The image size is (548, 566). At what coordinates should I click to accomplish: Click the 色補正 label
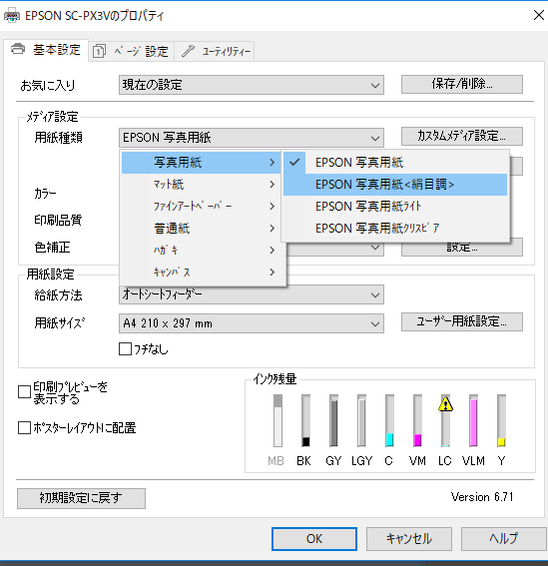coord(52,248)
